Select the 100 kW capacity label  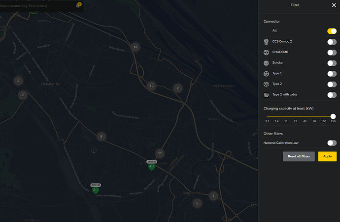click(324, 121)
